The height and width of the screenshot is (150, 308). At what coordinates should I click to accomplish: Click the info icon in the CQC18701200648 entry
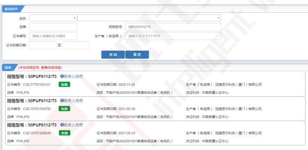(62, 125)
